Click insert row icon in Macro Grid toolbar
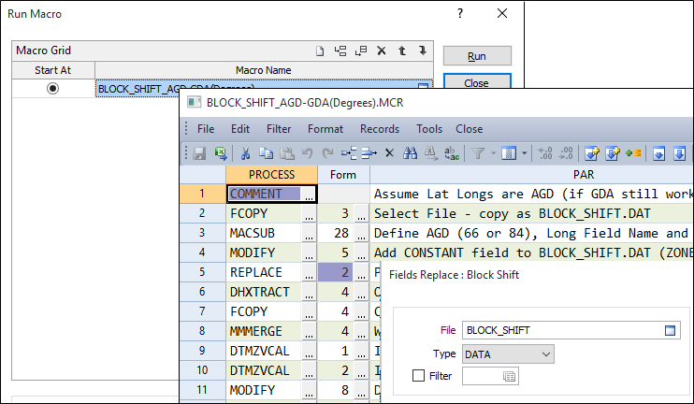 (340, 50)
